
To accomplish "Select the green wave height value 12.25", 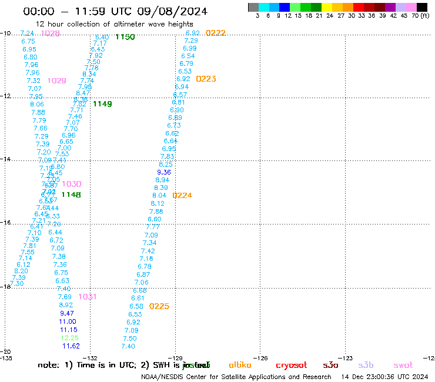I will (69, 338).
